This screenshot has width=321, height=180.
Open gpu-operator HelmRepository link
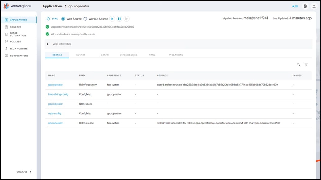[x=56, y=85]
